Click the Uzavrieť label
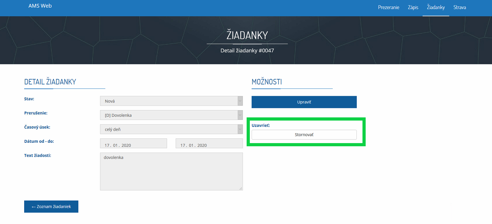Image resolution: width=492 pixels, height=224 pixels. [261, 125]
